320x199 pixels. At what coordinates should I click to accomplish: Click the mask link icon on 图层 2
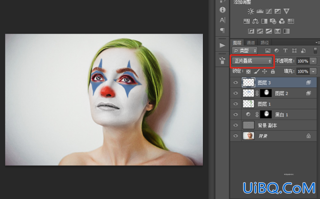tap(257, 93)
